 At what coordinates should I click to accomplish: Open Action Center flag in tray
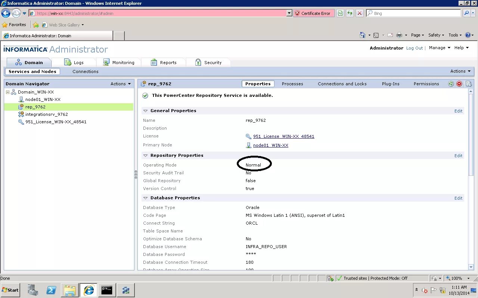pyautogui.click(x=434, y=290)
